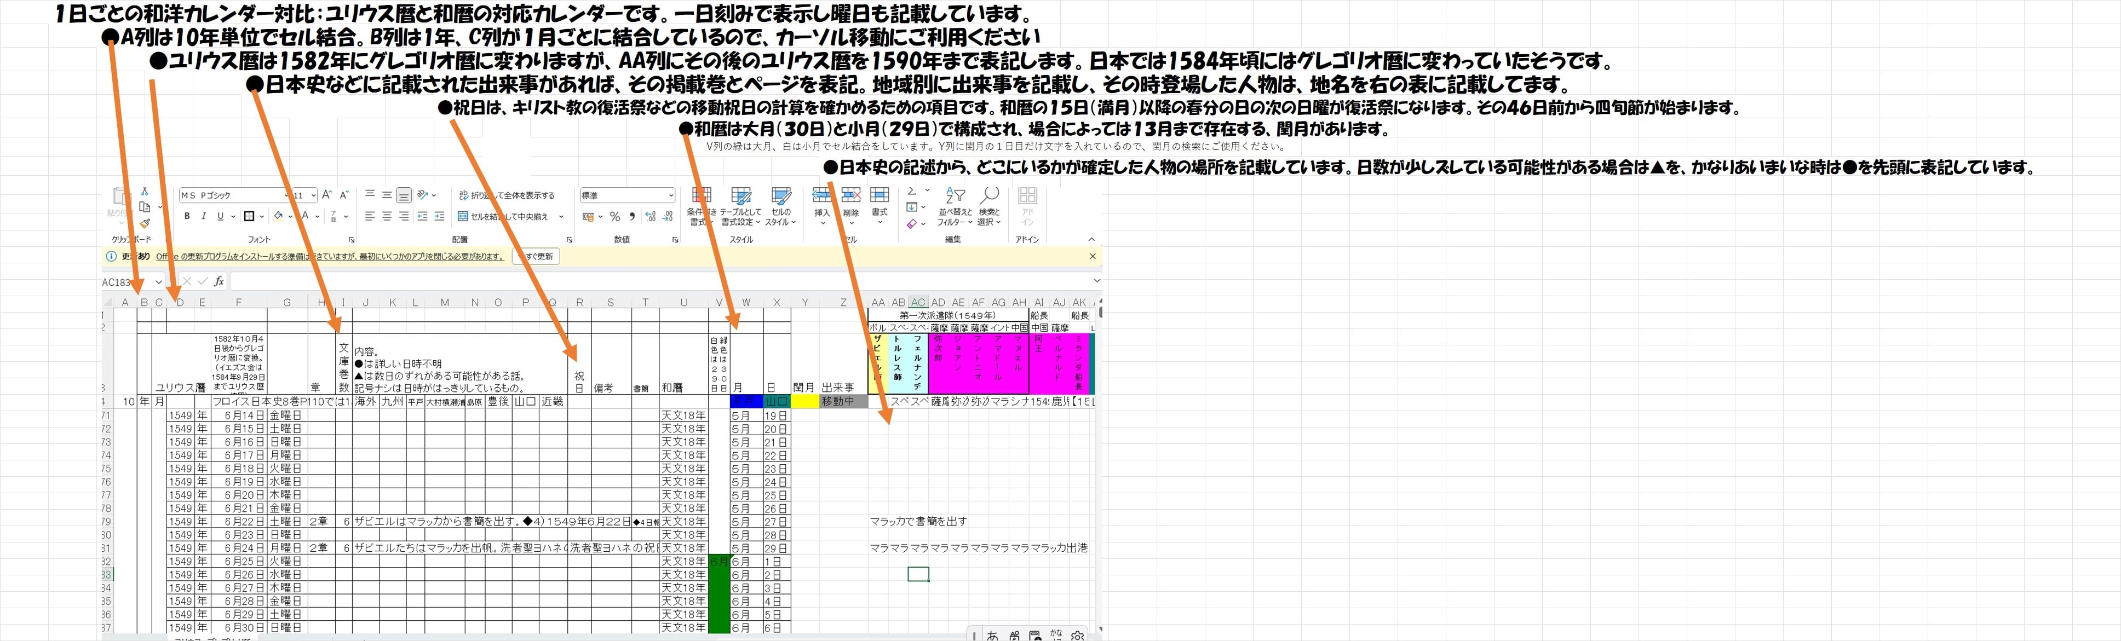Click the Insert Function fx icon

point(219,281)
